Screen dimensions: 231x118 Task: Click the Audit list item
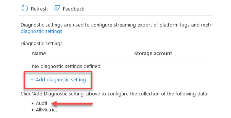tap(42, 104)
